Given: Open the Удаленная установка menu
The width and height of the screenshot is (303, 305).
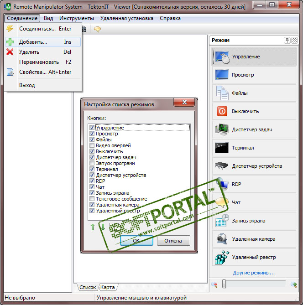Looking at the screenshot, I should 127,18.
